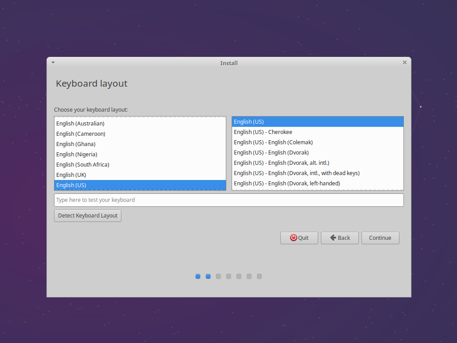Choose the Colemak layout variant
This screenshot has height=343, width=457.
[277, 142]
